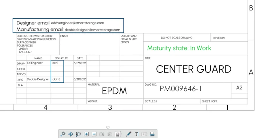Click the printer icon to print
Image resolution: width=258 pixels, height=138 pixels.
click(153, 134)
